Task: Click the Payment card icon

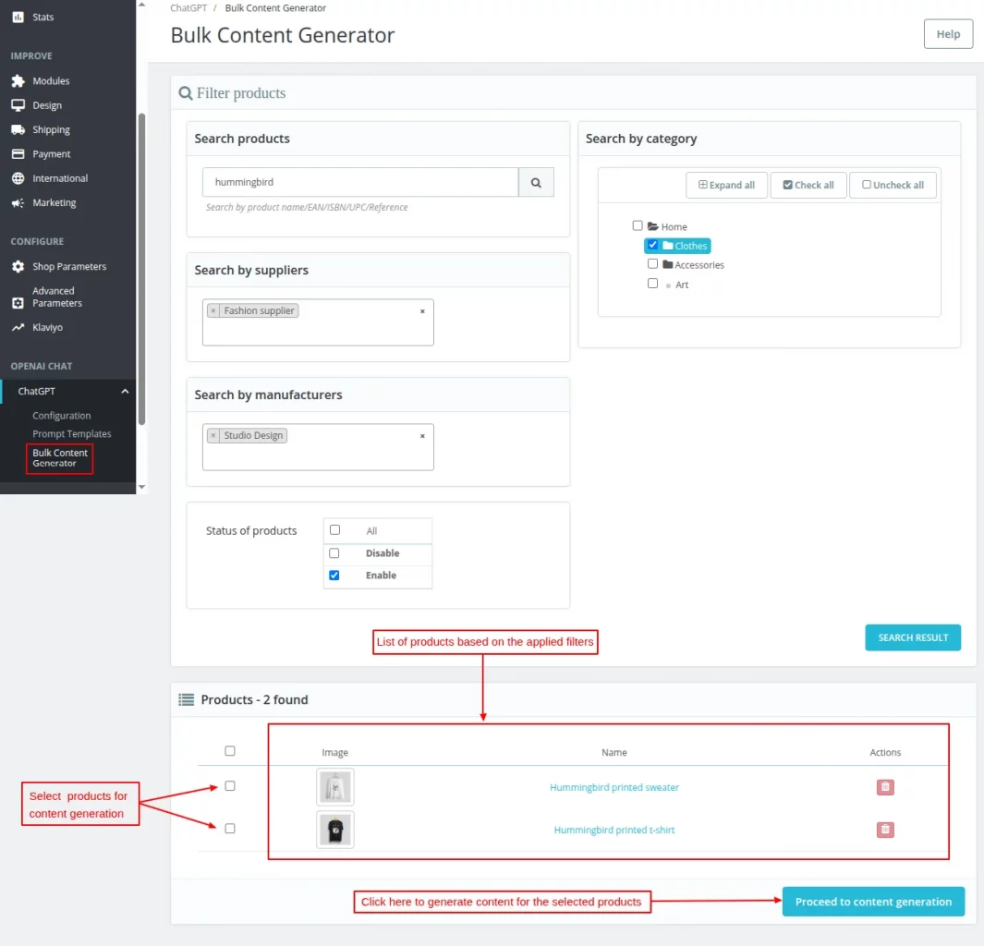Action: [18, 153]
